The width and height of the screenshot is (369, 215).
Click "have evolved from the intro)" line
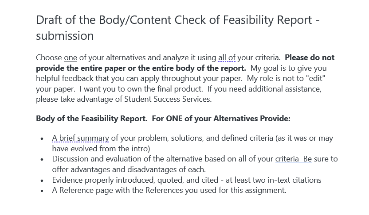point(101,149)
